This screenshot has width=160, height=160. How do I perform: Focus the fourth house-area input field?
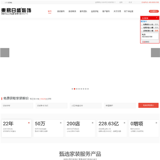click(120, 106)
